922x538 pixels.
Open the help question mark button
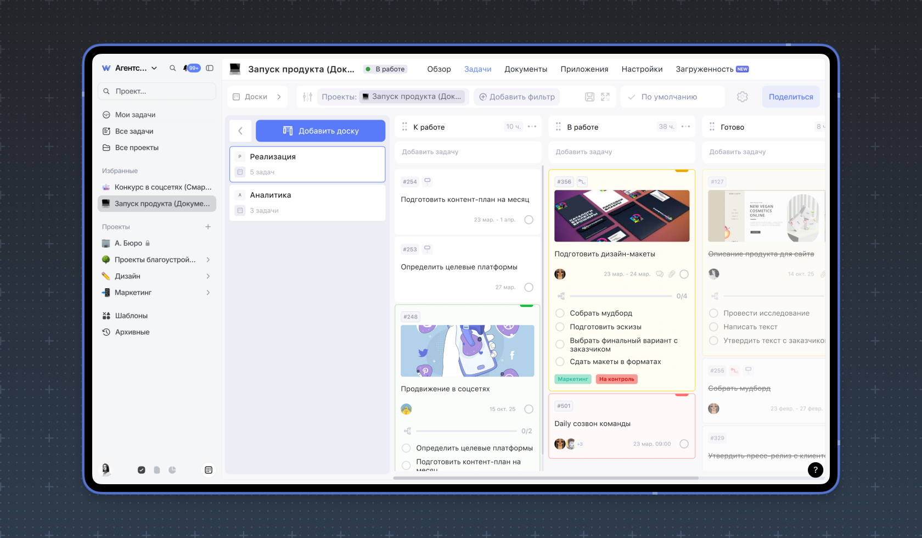click(816, 469)
